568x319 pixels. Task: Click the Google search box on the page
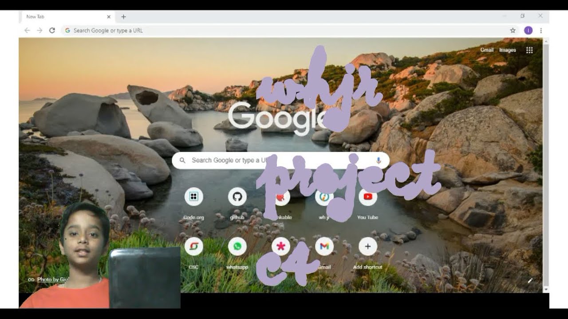(280, 160)
